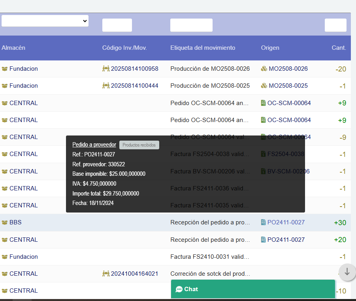Open the warehouse filter dropdown at top left
This screenshot has height=301, width=356.
[x=45, y=21]
